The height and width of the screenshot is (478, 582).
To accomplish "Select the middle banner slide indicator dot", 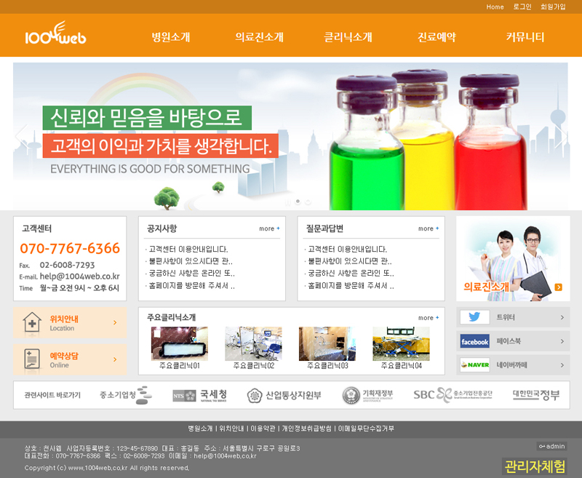I will pyautogui.click(x=298, y=202).
